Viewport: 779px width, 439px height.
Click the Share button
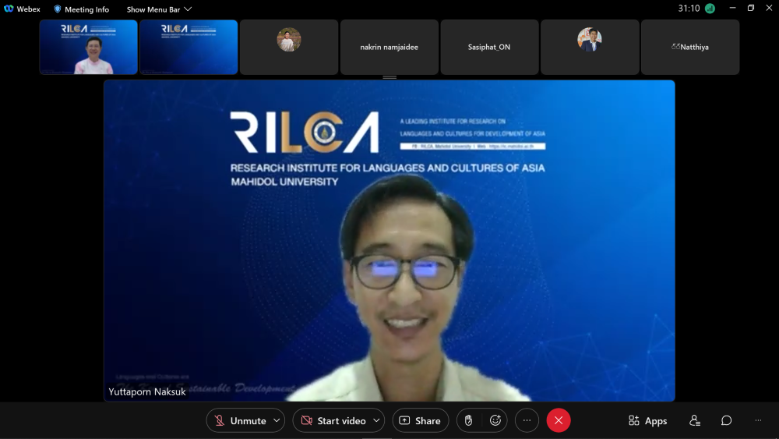[x=420, y=420]
